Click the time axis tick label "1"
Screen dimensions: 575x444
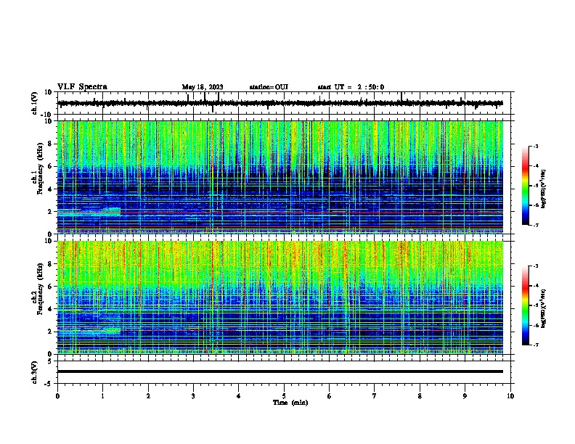[x=102, y=396]
